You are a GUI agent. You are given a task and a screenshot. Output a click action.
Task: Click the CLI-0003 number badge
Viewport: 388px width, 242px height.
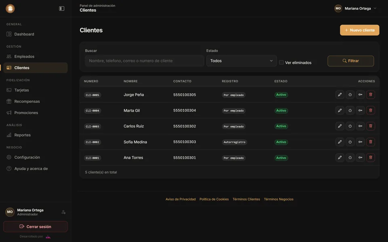coord(93,126)
